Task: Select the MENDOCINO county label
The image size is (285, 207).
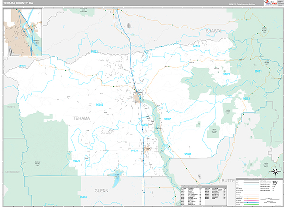Action: (x=12, y=172)
